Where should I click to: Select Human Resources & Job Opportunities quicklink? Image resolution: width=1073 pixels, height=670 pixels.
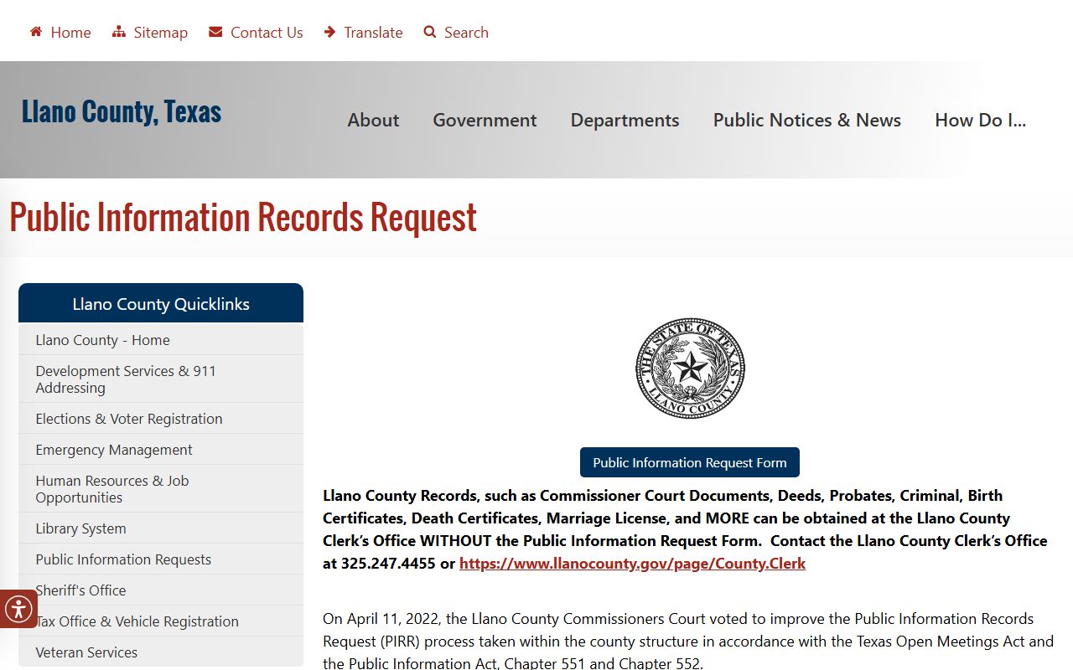click(x=161, y=489)
